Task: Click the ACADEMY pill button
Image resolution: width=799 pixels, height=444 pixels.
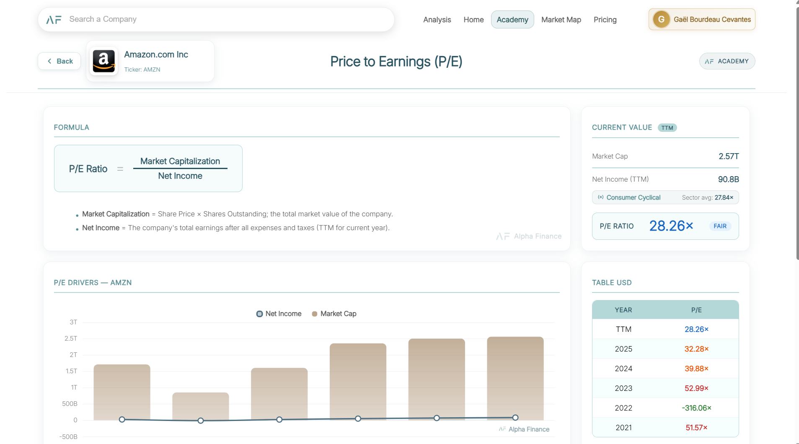Action: tap(727, 61)
